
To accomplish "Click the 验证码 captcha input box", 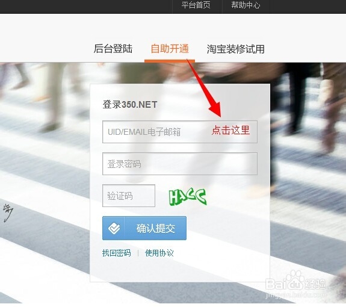I will [x=129, y=196].
